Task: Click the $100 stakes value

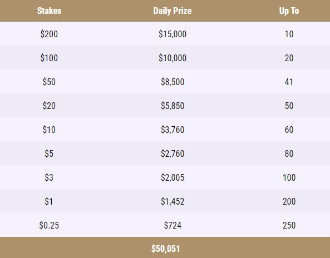Action: tap(49, 58)
